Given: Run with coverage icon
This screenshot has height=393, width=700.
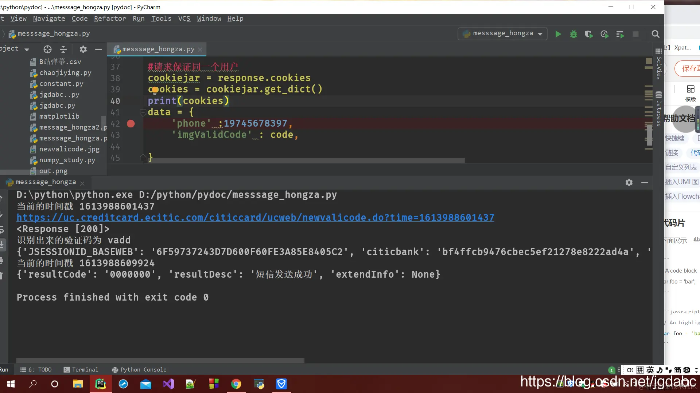Looking at the screenshot, I should (589, 34).
